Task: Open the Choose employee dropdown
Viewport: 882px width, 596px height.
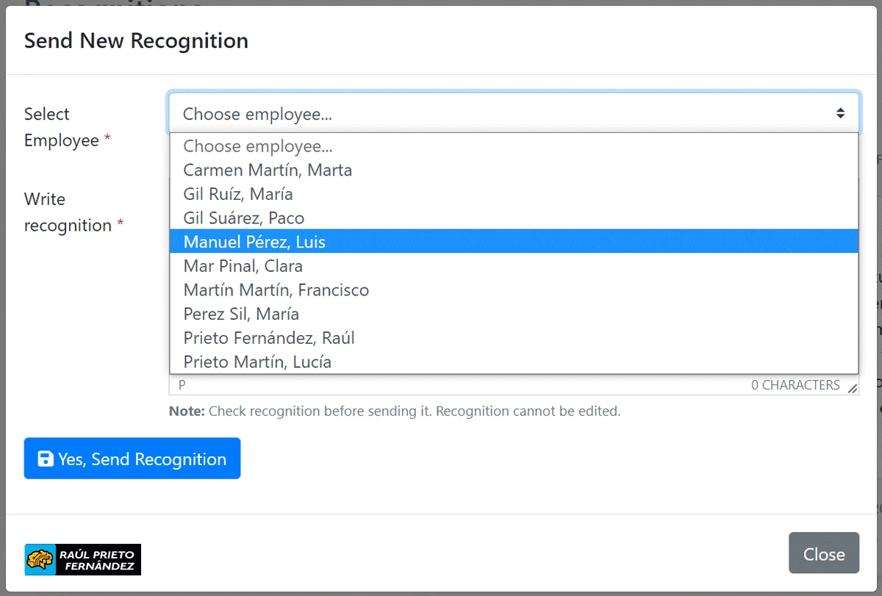Action: 513,113
